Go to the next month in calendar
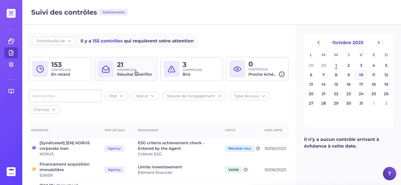401x185 pixels. click(x=379, y=43)
